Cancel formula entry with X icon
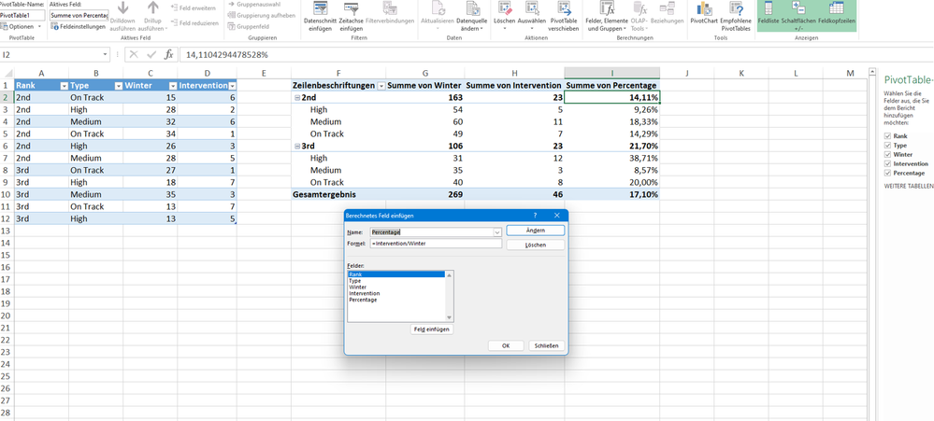The height and width of the screenshot is (421, 934). (134, 54)
